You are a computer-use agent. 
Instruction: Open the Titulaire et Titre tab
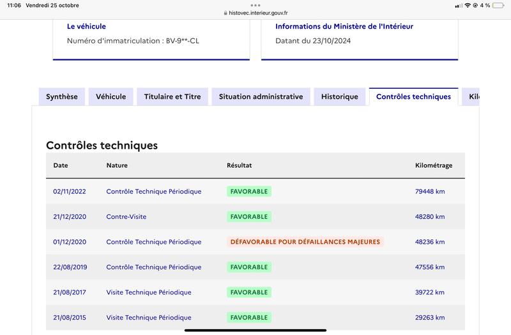(x=172, y=97)
